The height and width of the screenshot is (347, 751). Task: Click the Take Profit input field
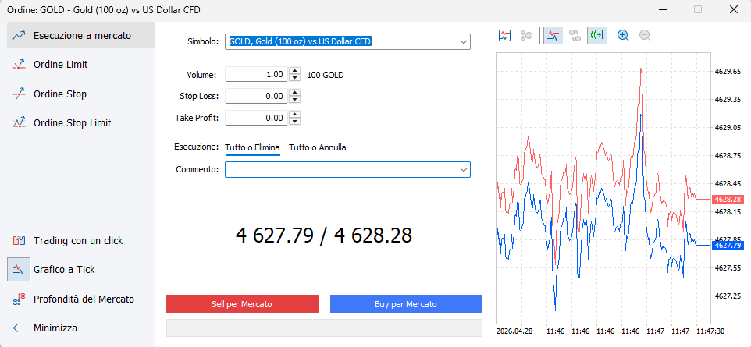[256, 118]
